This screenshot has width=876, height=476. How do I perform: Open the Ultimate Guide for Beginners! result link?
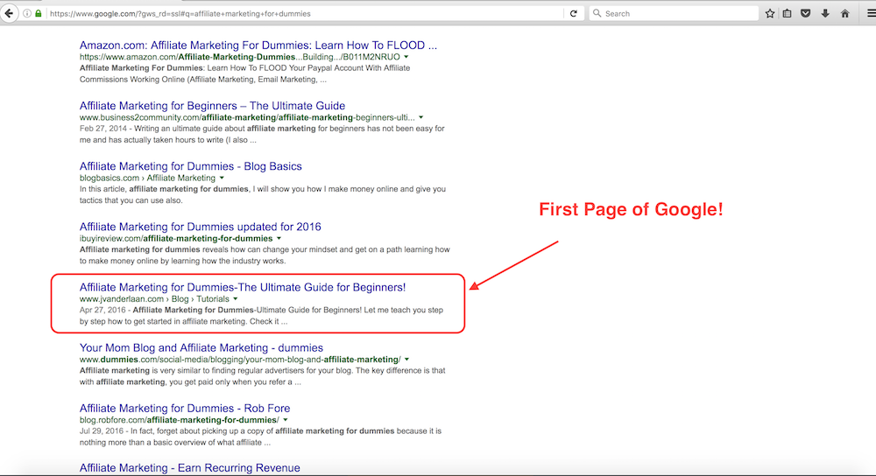point(242,287)
